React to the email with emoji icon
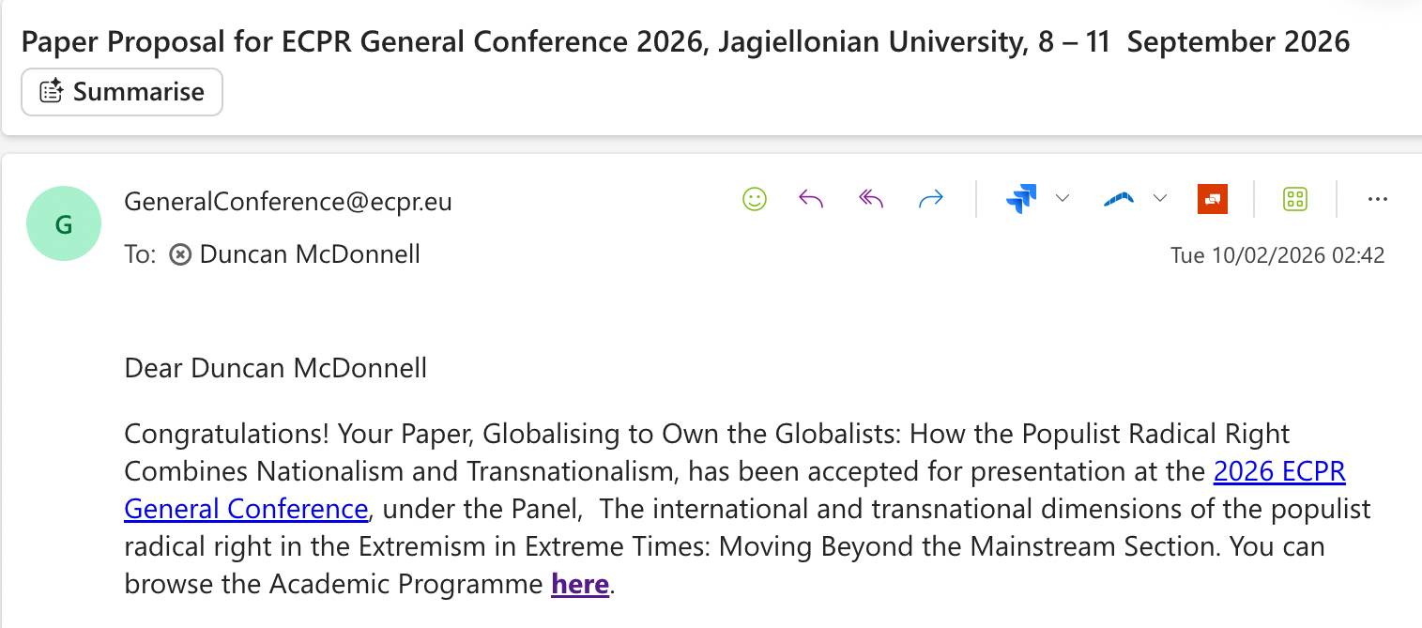Screen dimensions: 1422x628 (755, 199)
